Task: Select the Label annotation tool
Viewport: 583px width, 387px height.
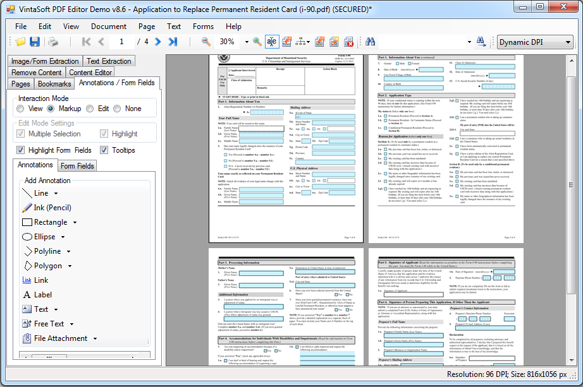Action: [37, 295]
